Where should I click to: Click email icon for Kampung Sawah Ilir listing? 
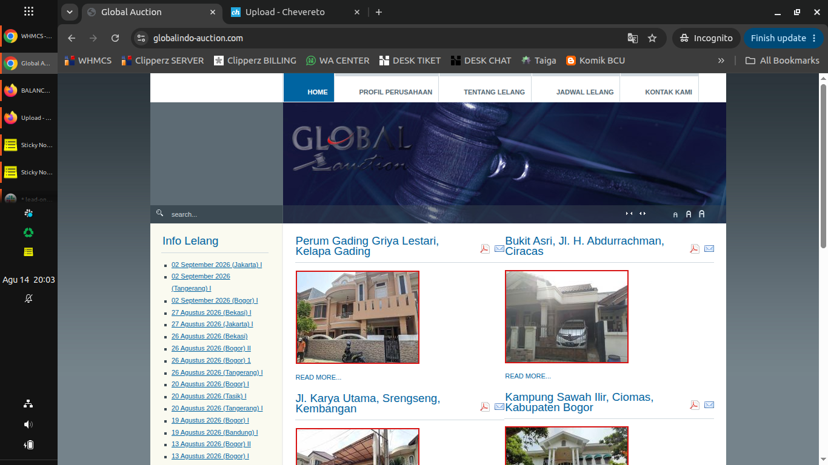coord(709,405)
